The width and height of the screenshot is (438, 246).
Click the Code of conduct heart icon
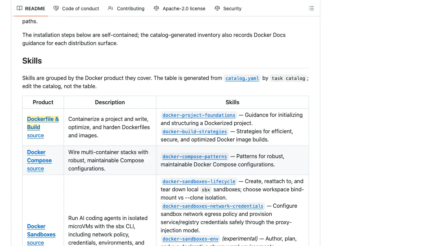click(56, 8)
